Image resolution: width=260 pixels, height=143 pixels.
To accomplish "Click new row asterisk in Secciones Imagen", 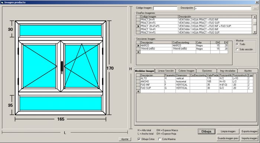I will pyautogui.click(x=138, y=52).
